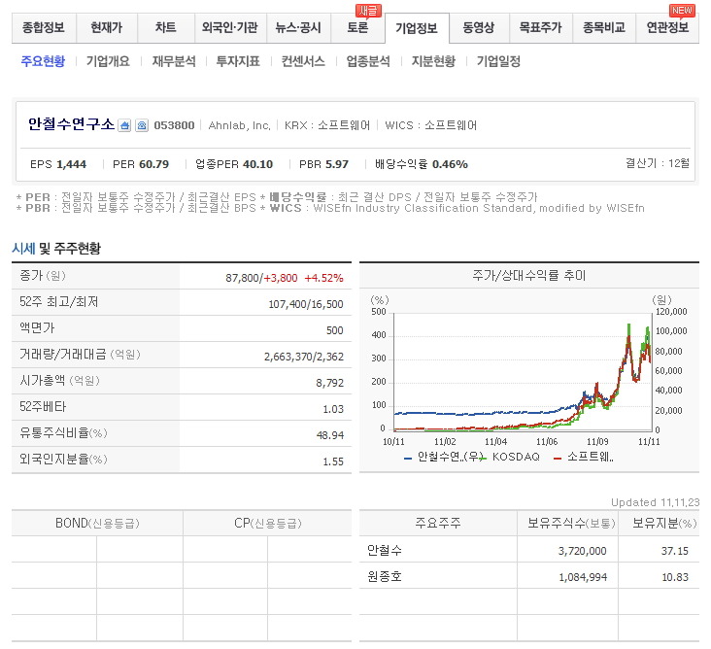Open the 뉴스·공시 tab
The width and height of the screenshot is (711, 649).
pyautogui.click(x=298, y=28)
